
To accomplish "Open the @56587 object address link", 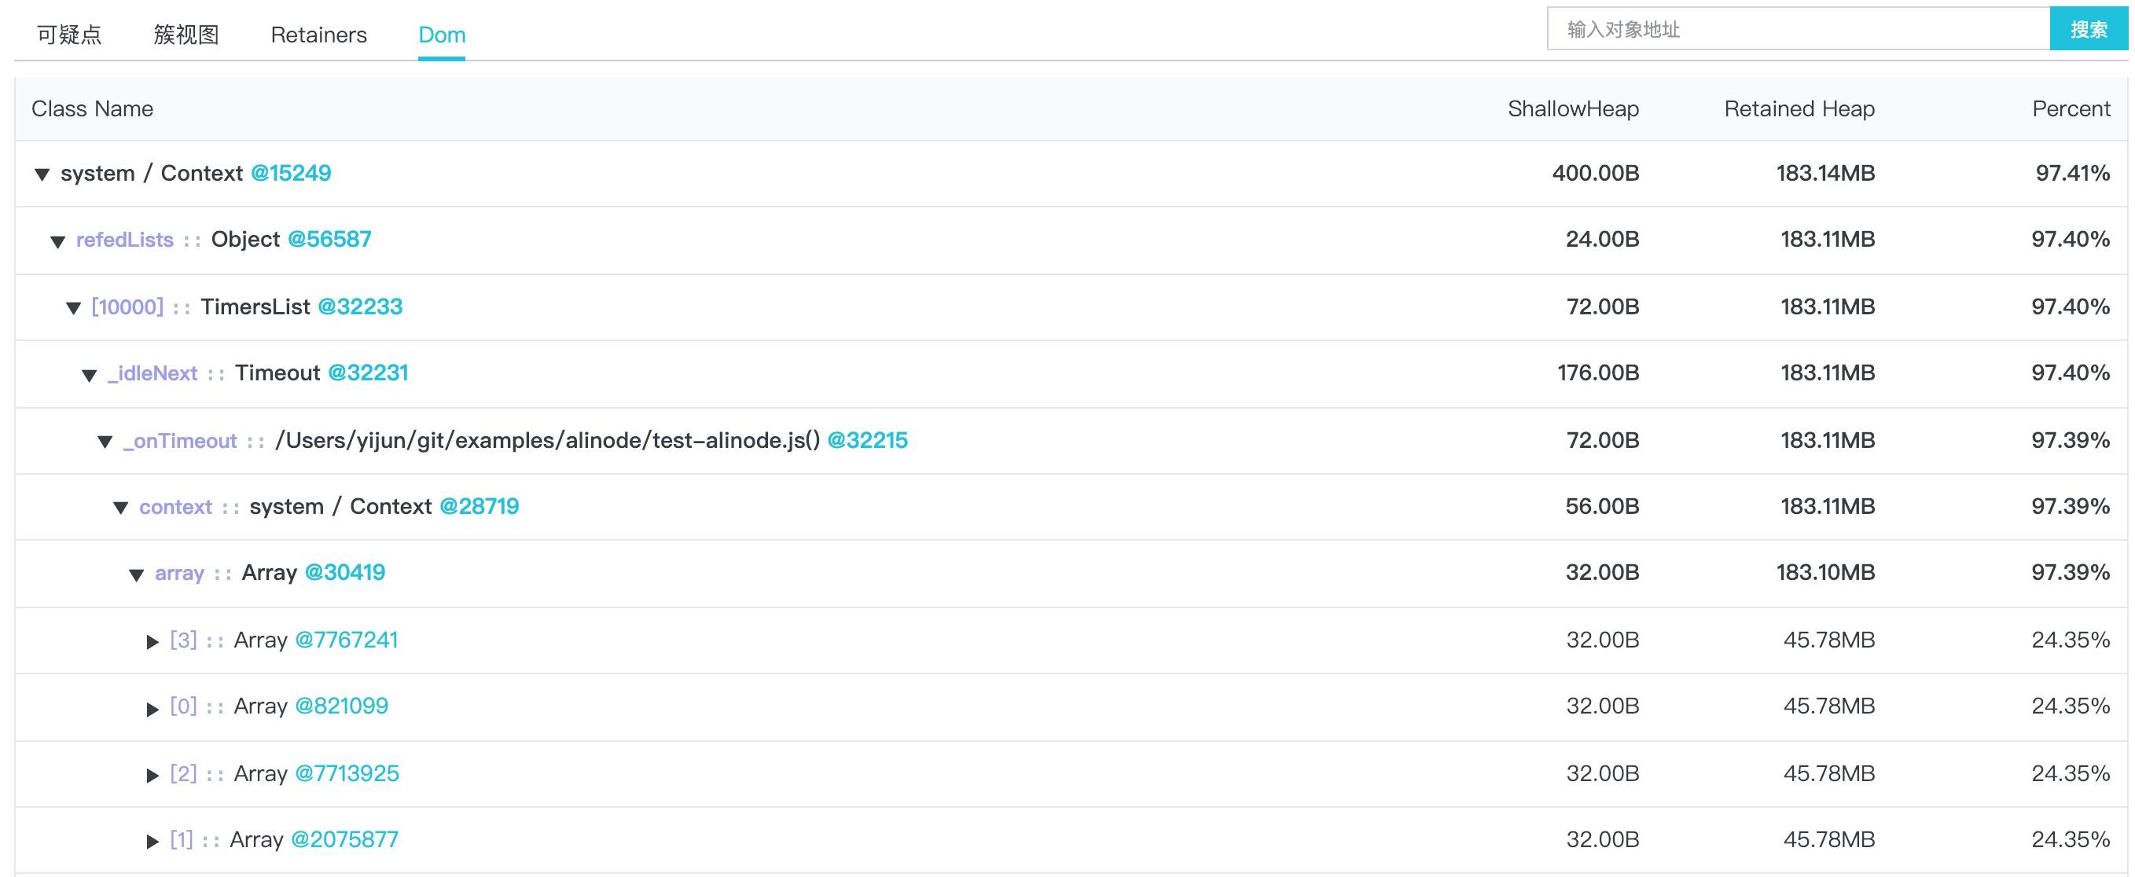I will coord(329,240).
